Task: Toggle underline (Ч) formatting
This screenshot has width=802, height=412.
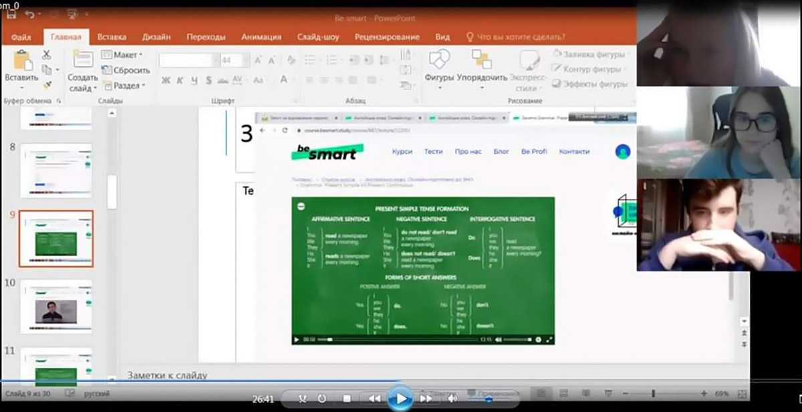Action: (194, 81)
